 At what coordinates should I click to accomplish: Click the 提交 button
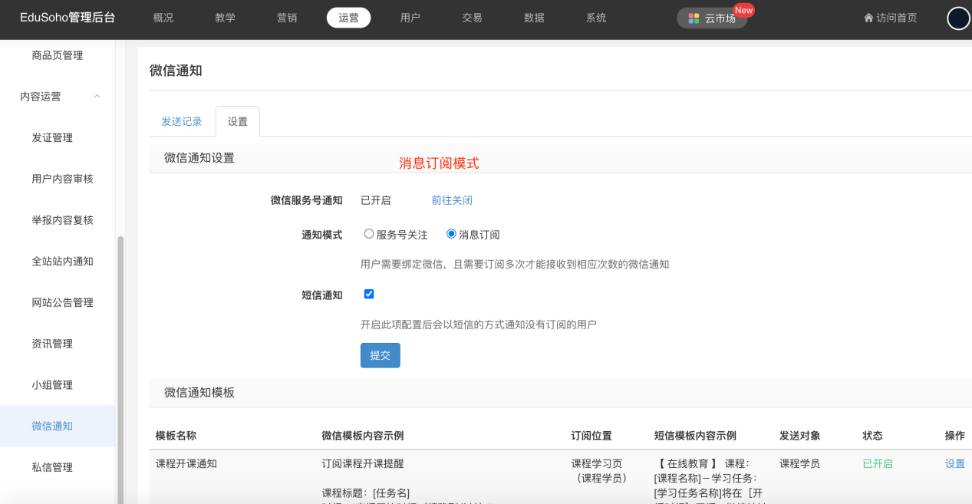click(x=381, y=355)
